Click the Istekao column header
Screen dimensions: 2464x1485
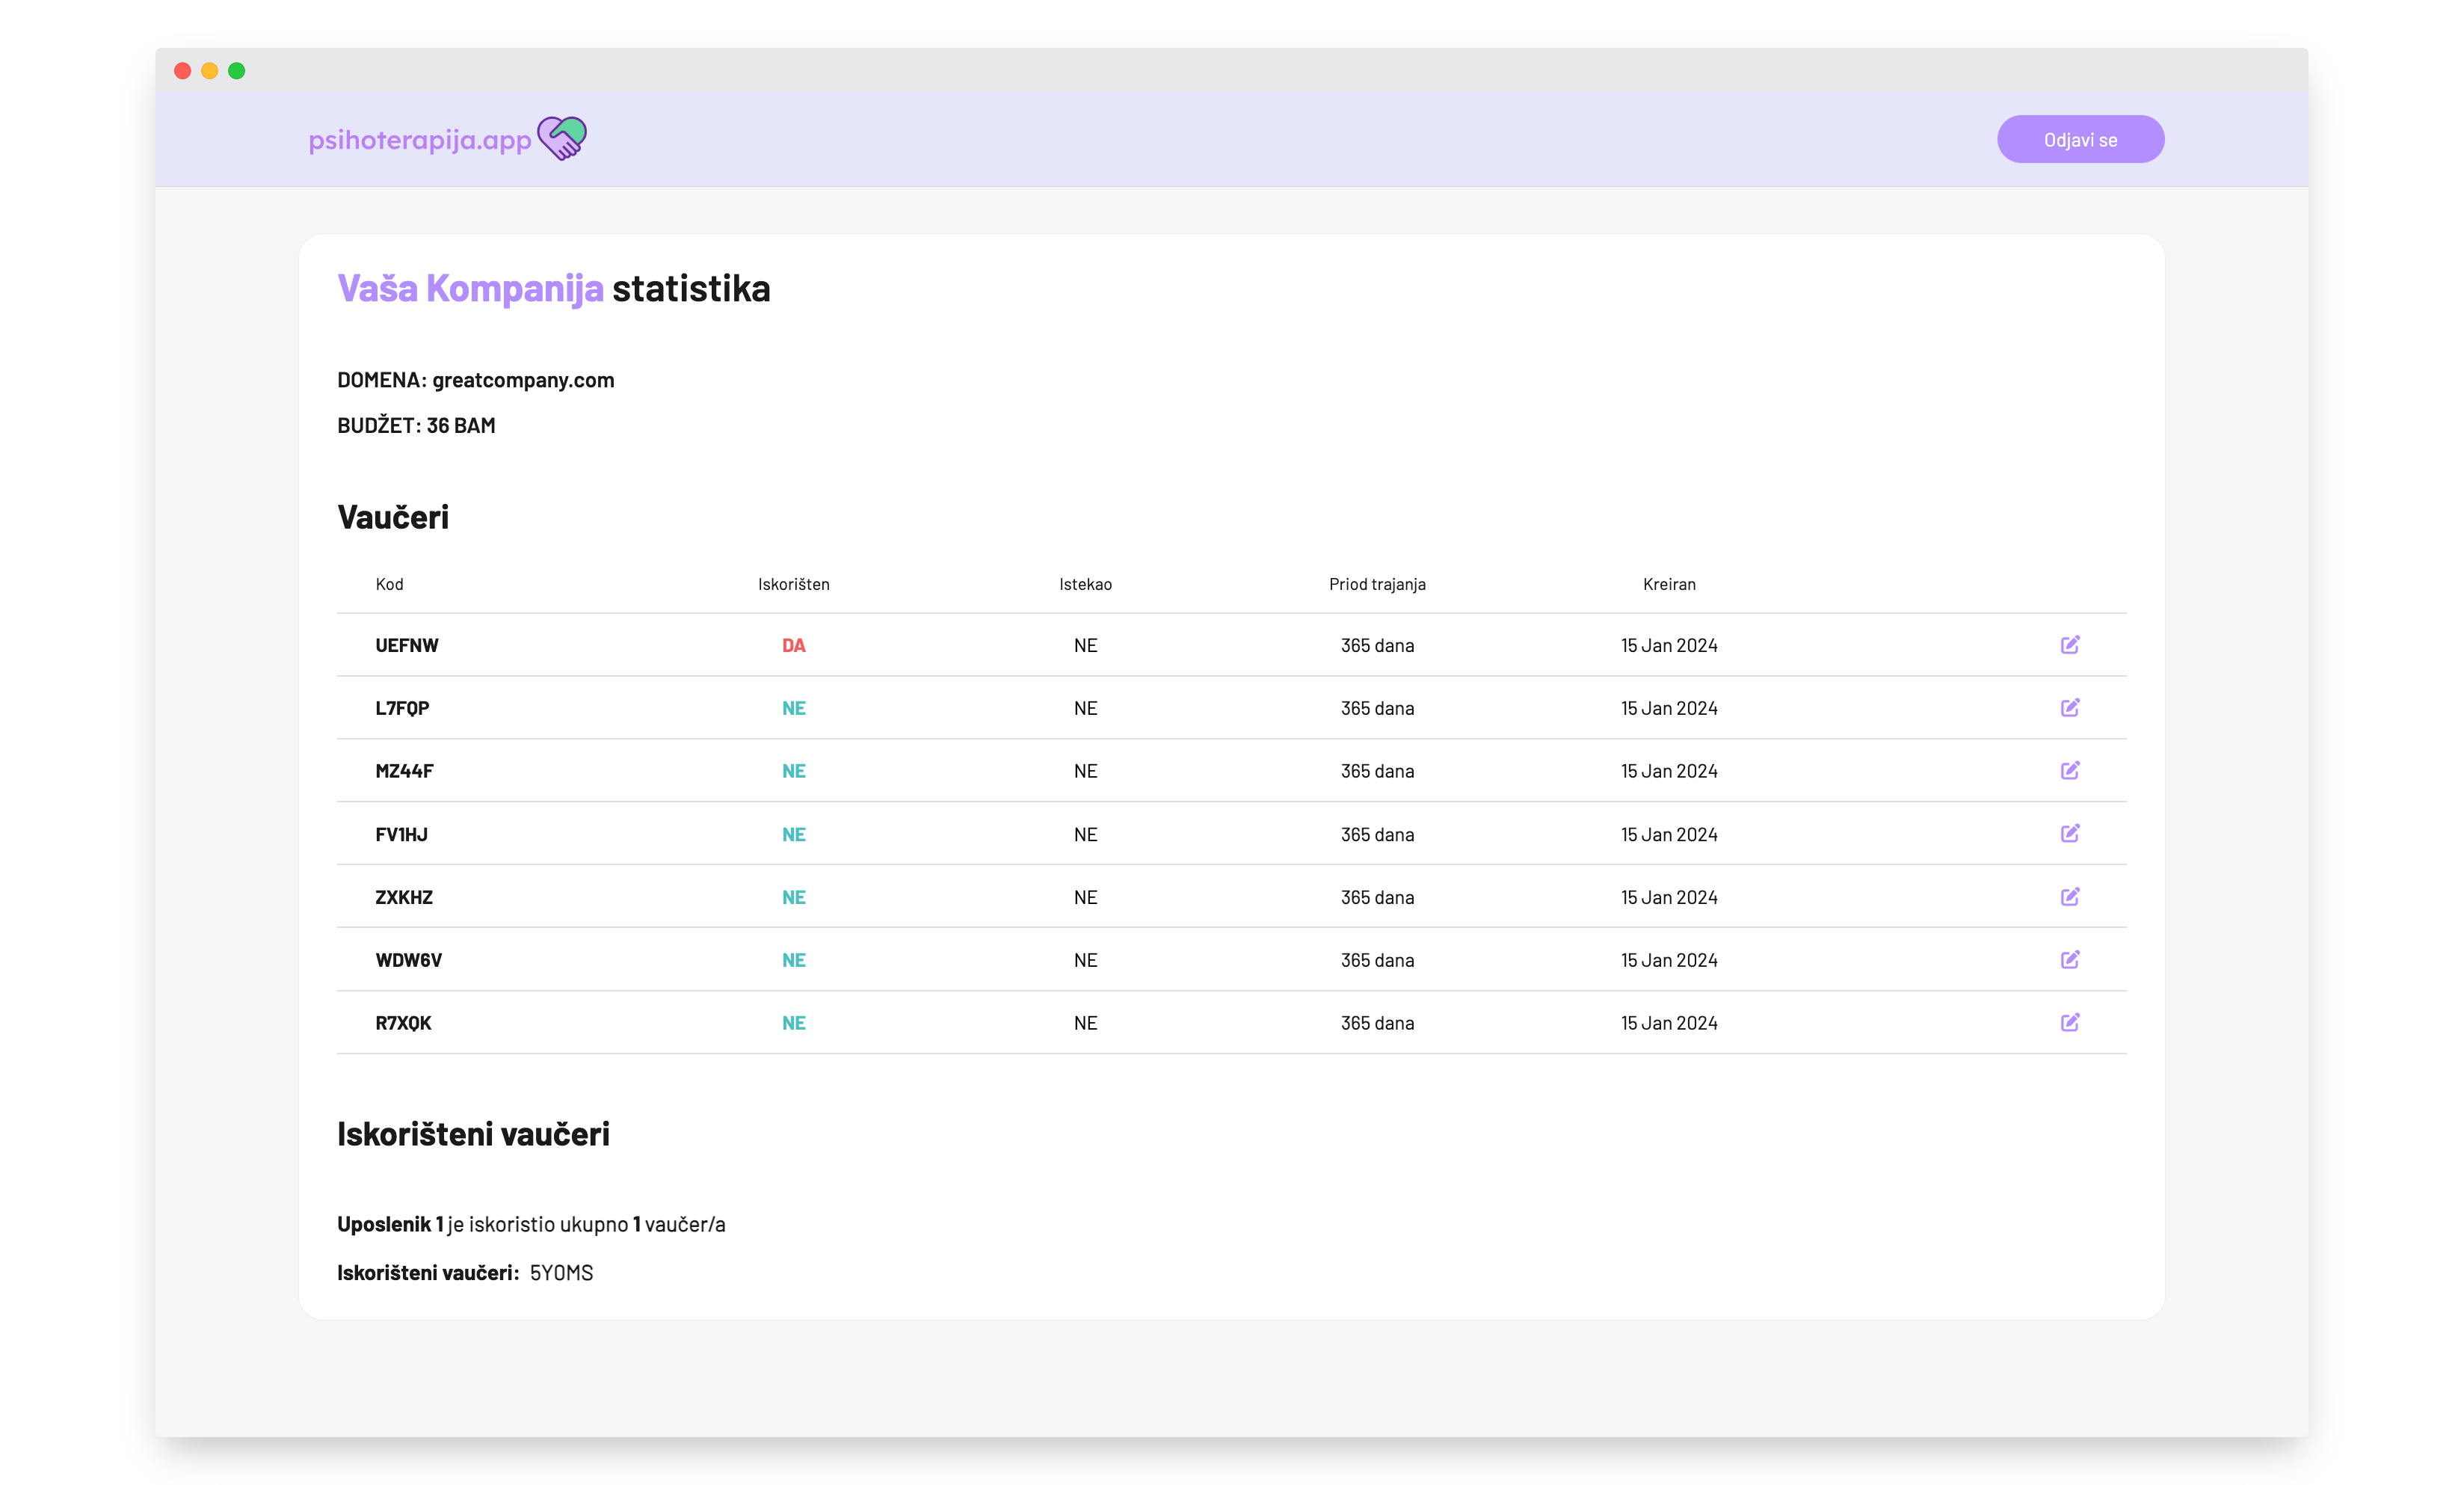1085,584
